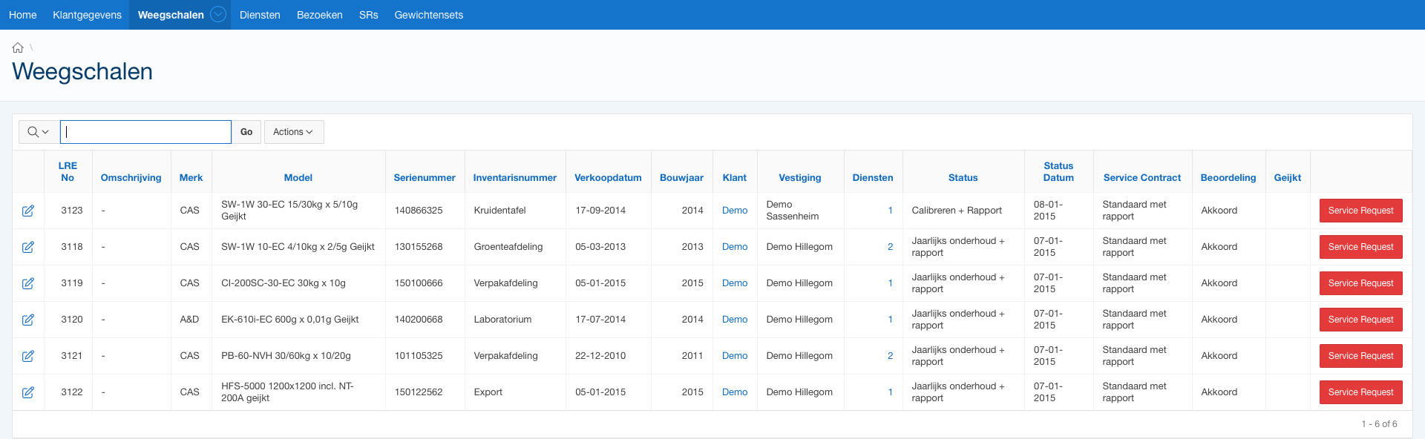Click the Merk column header

(x=191, y=178)
